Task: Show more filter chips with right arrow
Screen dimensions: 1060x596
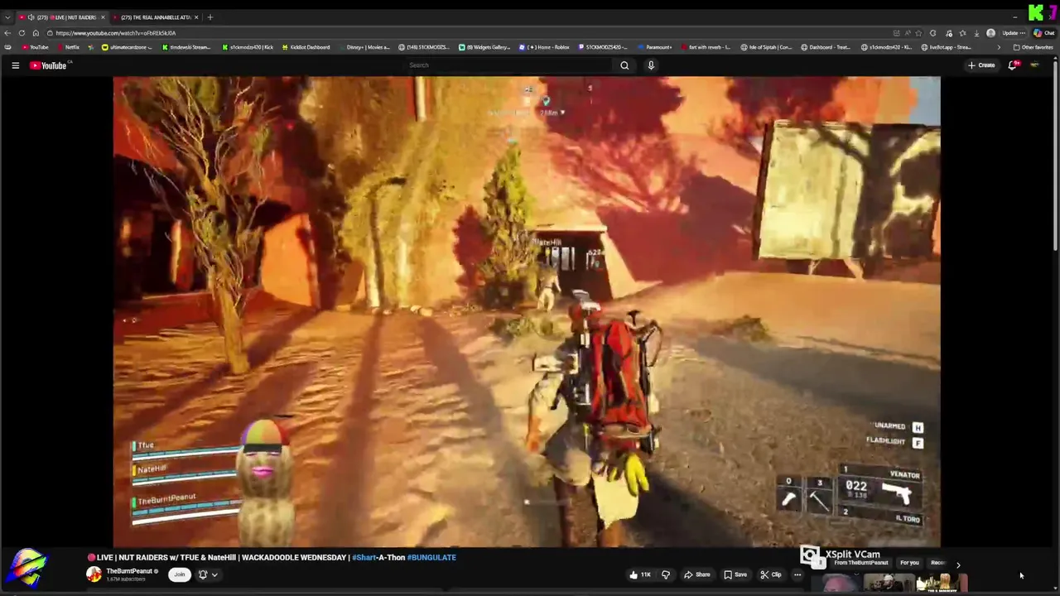Action: 958,565
